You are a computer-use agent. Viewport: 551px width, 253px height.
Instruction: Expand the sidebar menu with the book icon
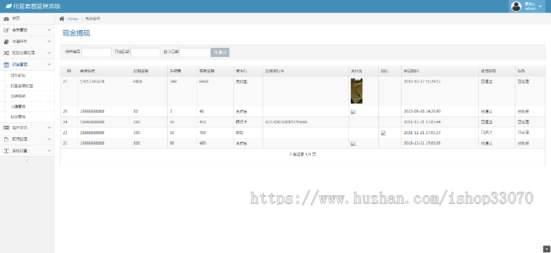pyautogui.click(x=49, y=42)
